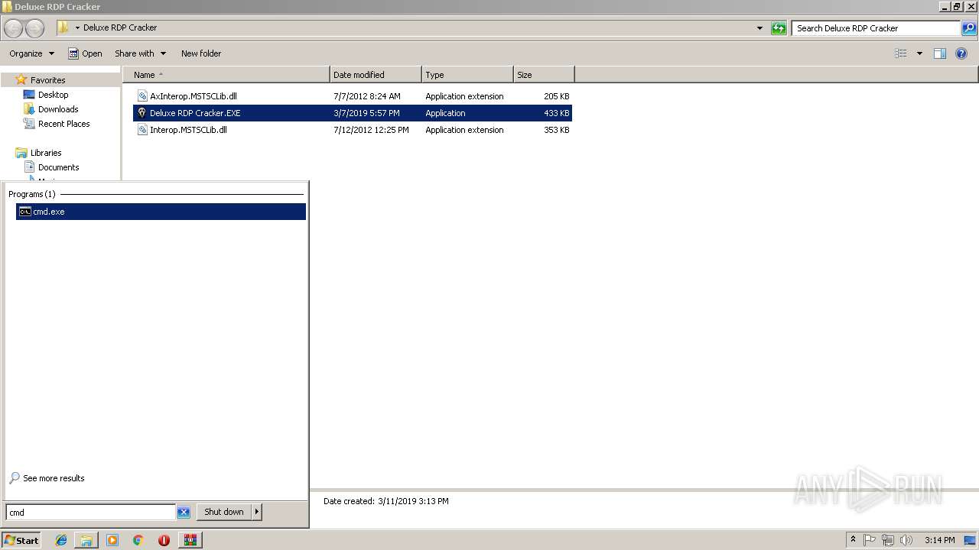Screen dimensions: 979x550
Task: Open Opera browser from taskbar
Action: [x=164, y=540]
